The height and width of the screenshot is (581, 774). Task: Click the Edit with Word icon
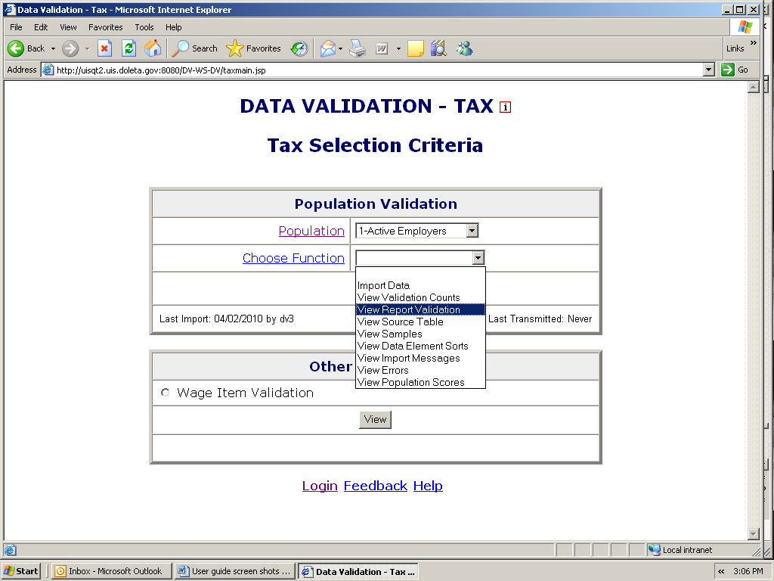[382, 48]
